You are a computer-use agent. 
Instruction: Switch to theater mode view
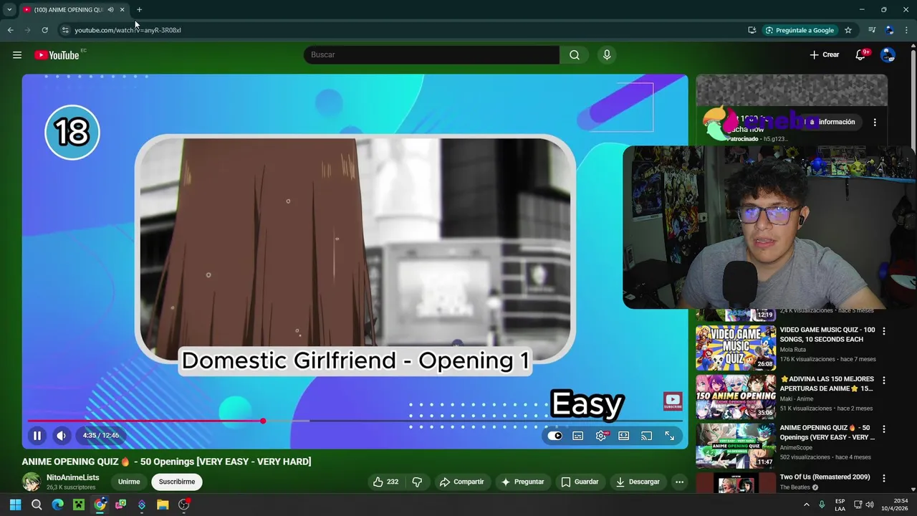(624, 436)
